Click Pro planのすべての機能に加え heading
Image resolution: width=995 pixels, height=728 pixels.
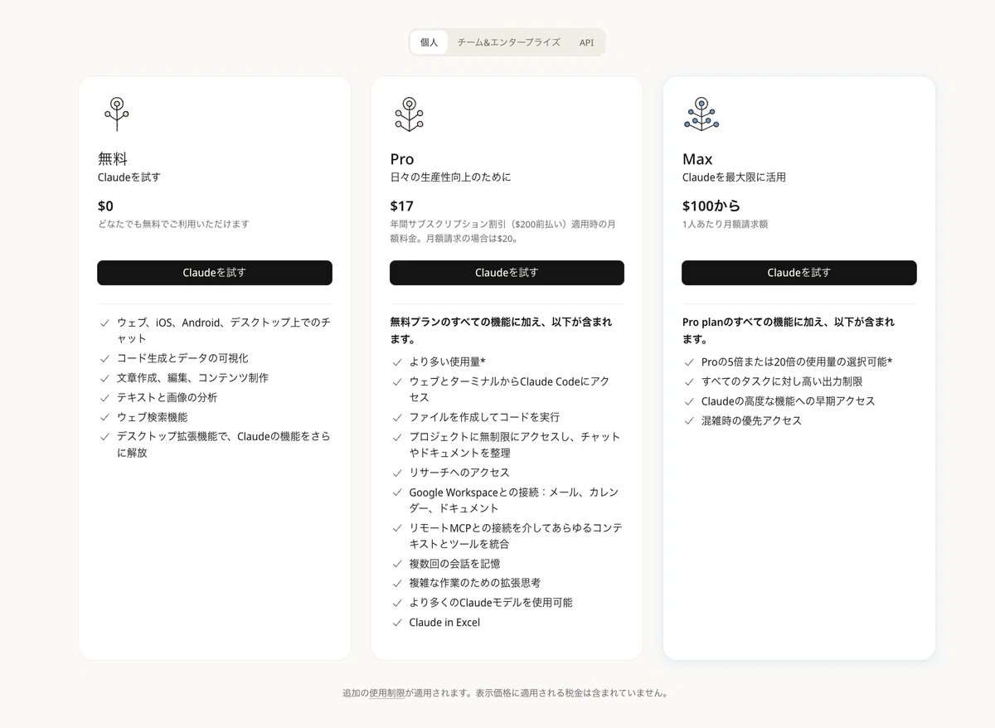coord(789,330)
